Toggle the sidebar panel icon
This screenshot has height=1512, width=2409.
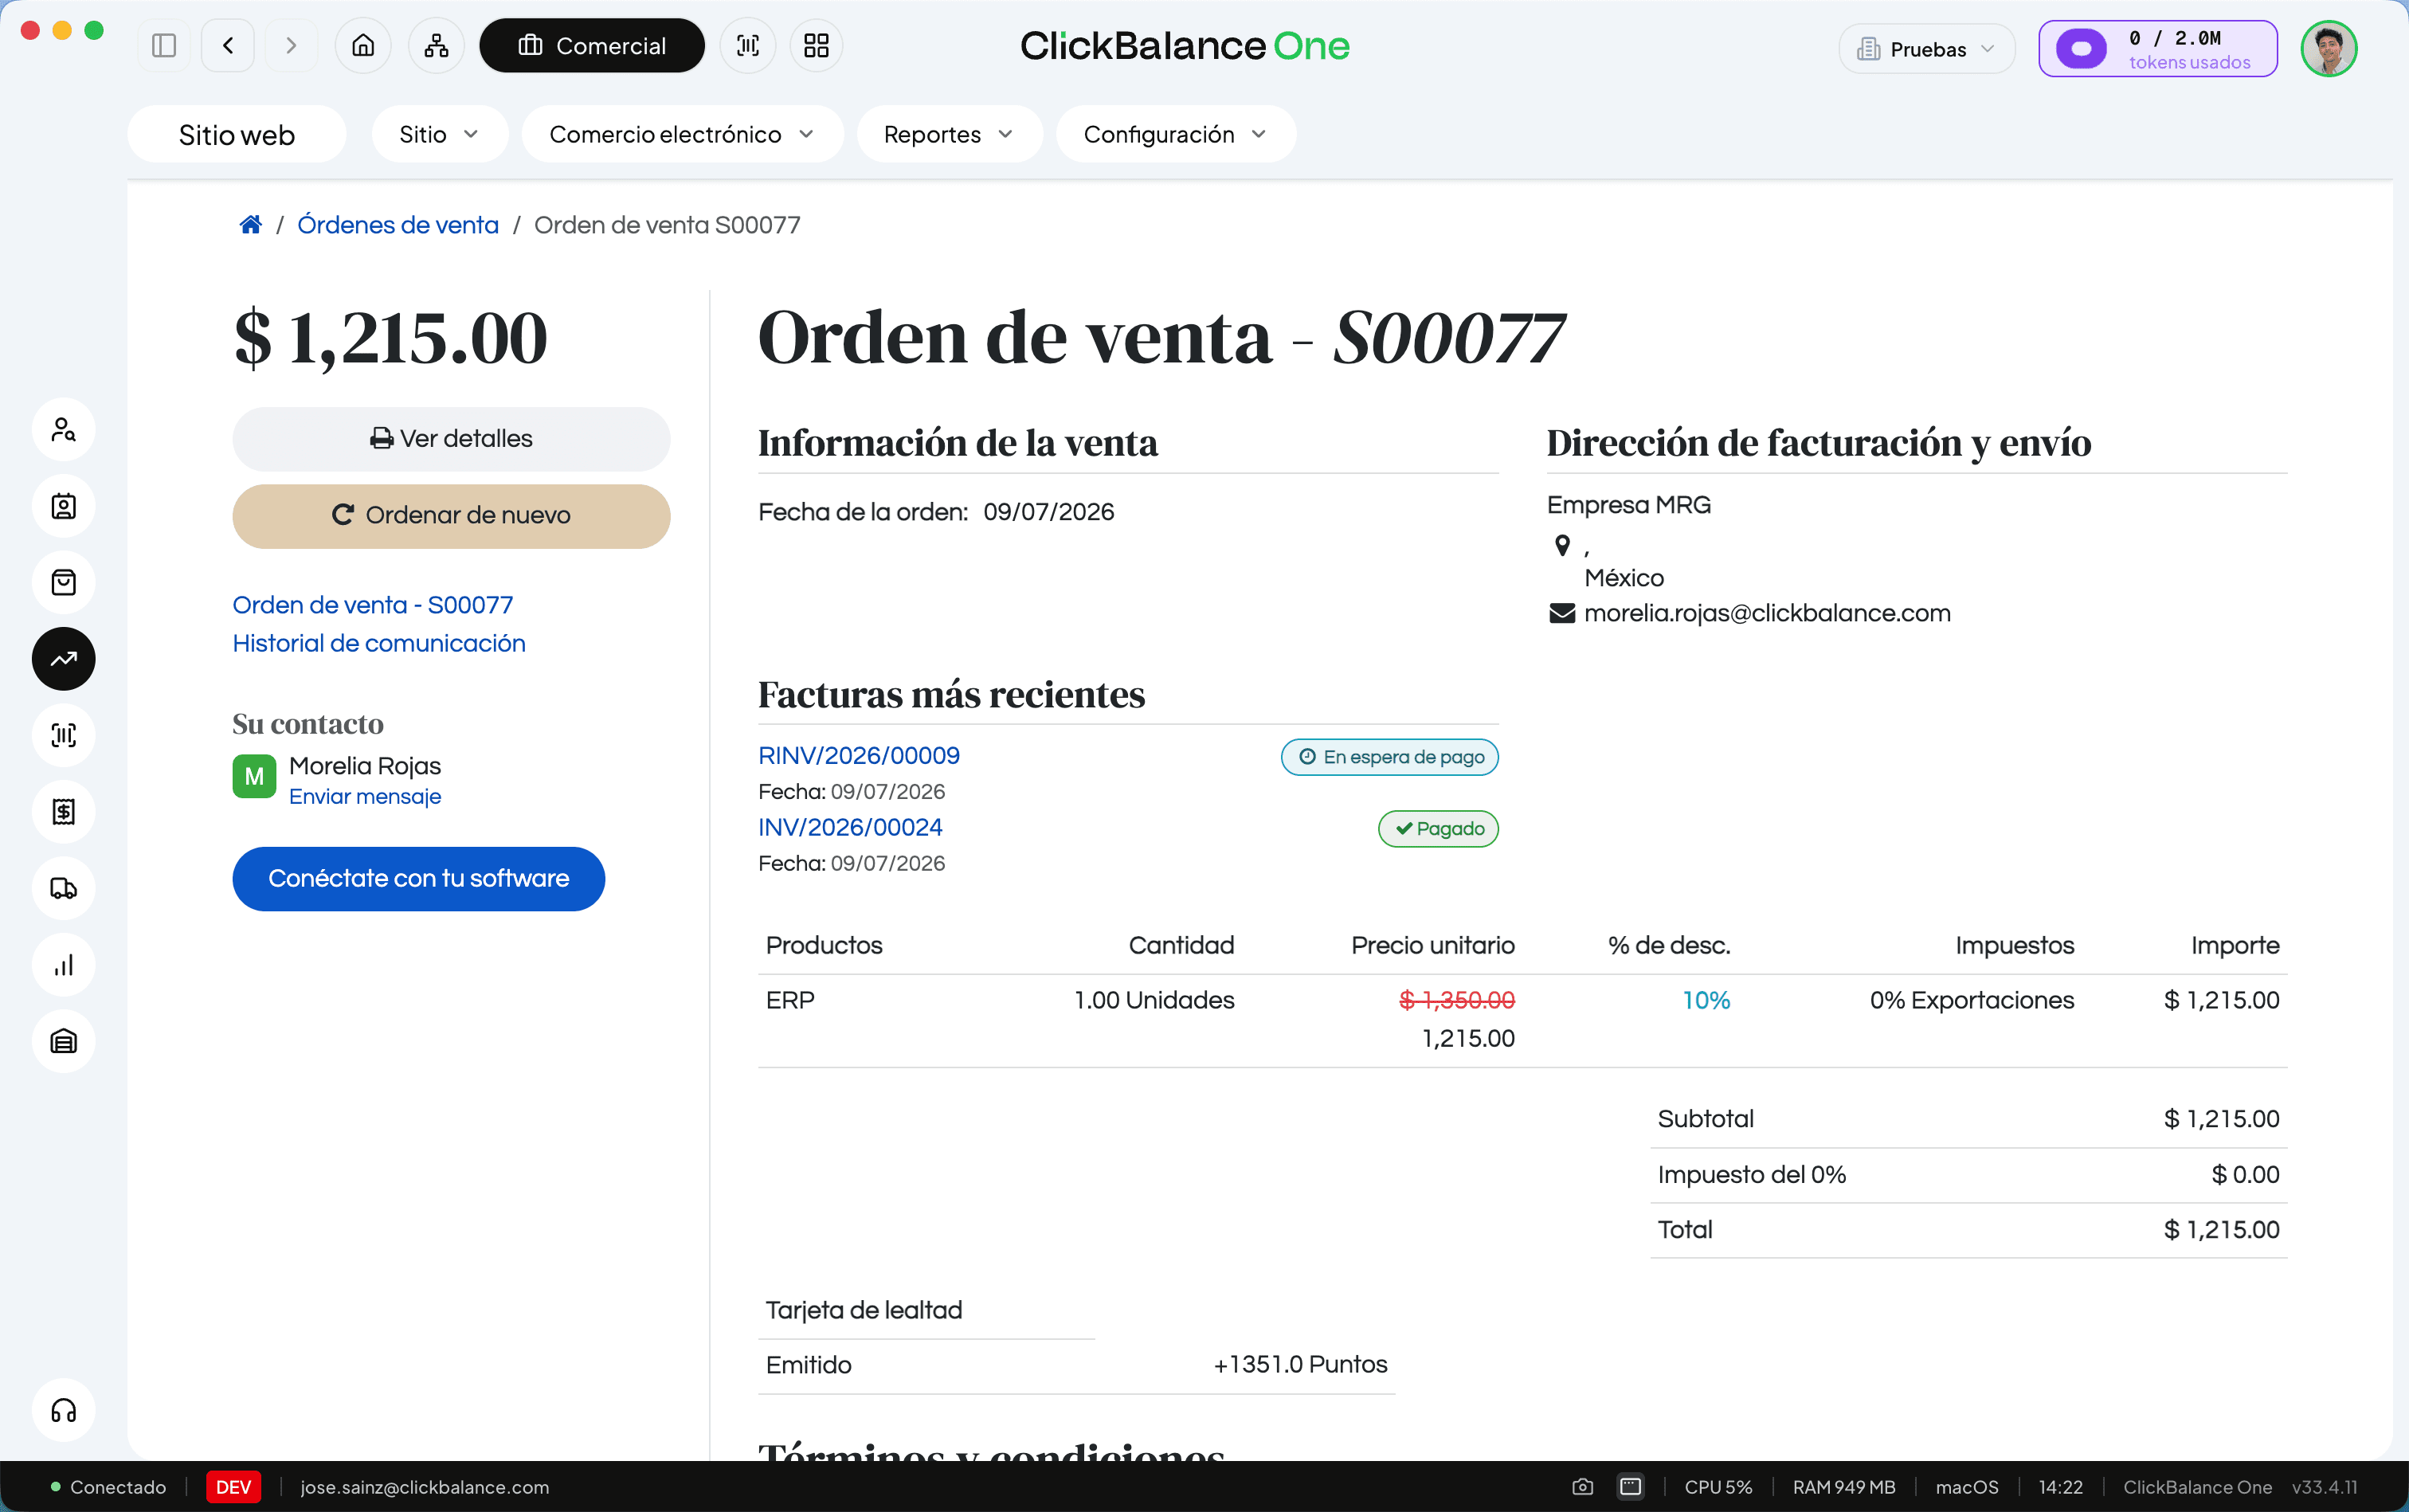[164, 46]
